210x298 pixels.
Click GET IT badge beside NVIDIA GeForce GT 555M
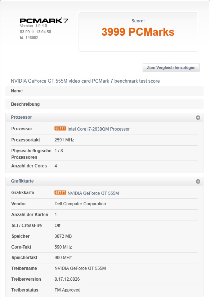60,192
